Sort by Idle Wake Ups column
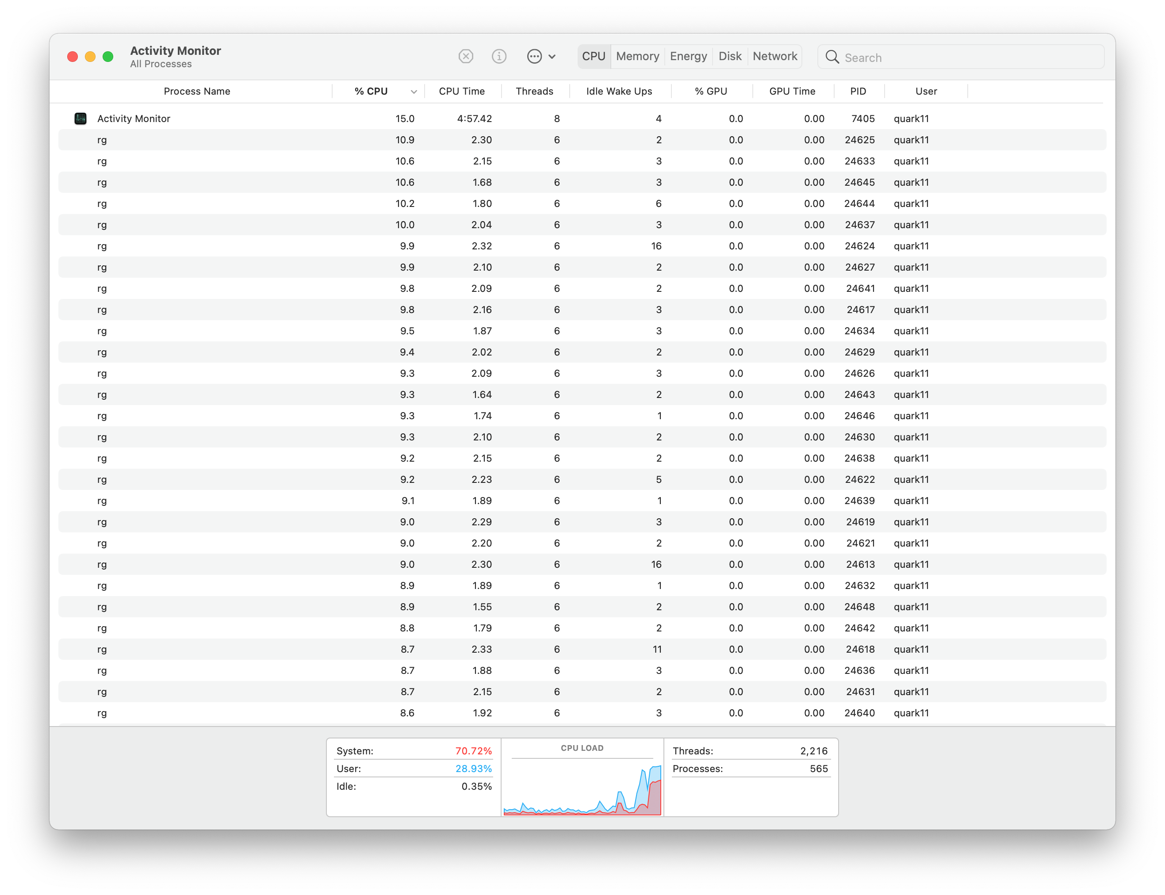Screen dimensions: 1165x895 click(x=619, y=91)
